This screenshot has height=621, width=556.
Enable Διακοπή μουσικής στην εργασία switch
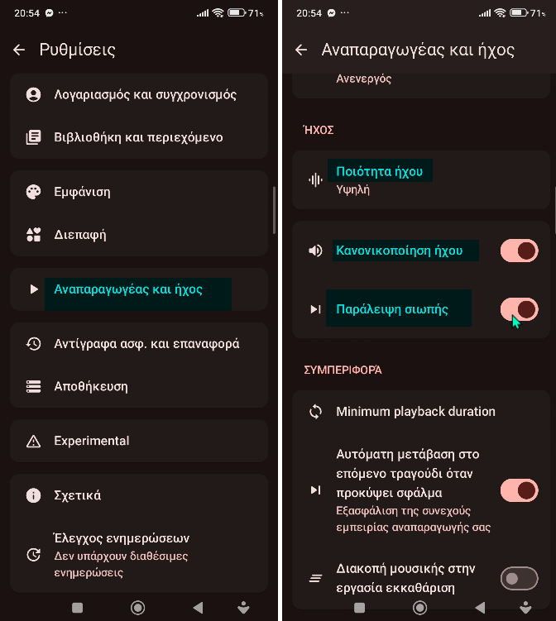click(519, 579)
